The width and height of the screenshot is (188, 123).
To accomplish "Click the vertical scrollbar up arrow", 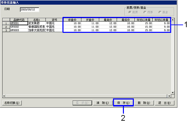I will pyautogui.click(x=173, y=20).
